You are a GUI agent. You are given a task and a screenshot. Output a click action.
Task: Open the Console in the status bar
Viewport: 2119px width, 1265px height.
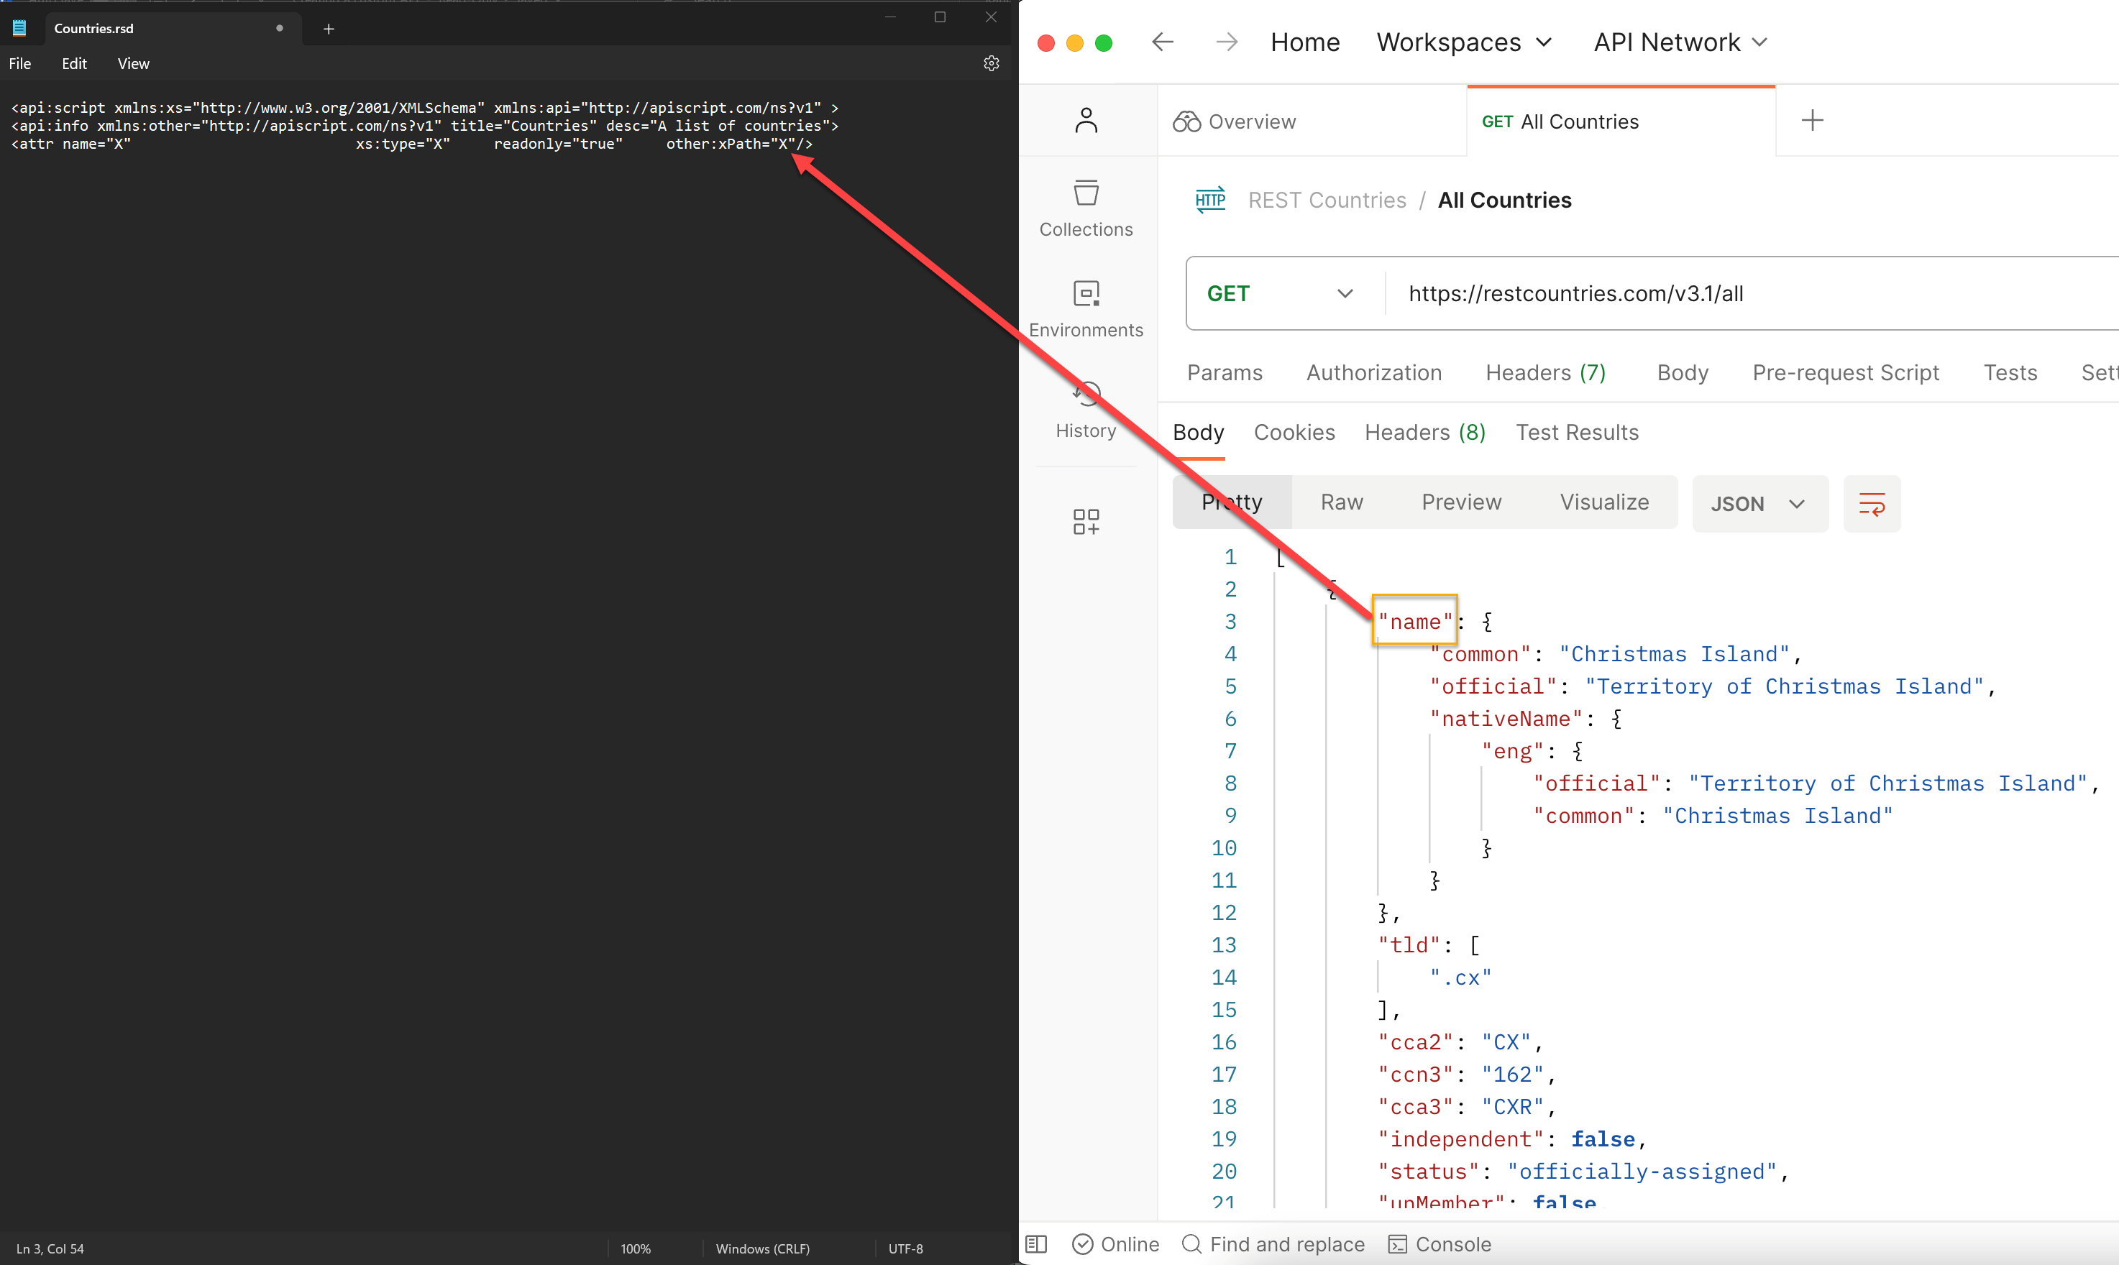(1440, 1245)
